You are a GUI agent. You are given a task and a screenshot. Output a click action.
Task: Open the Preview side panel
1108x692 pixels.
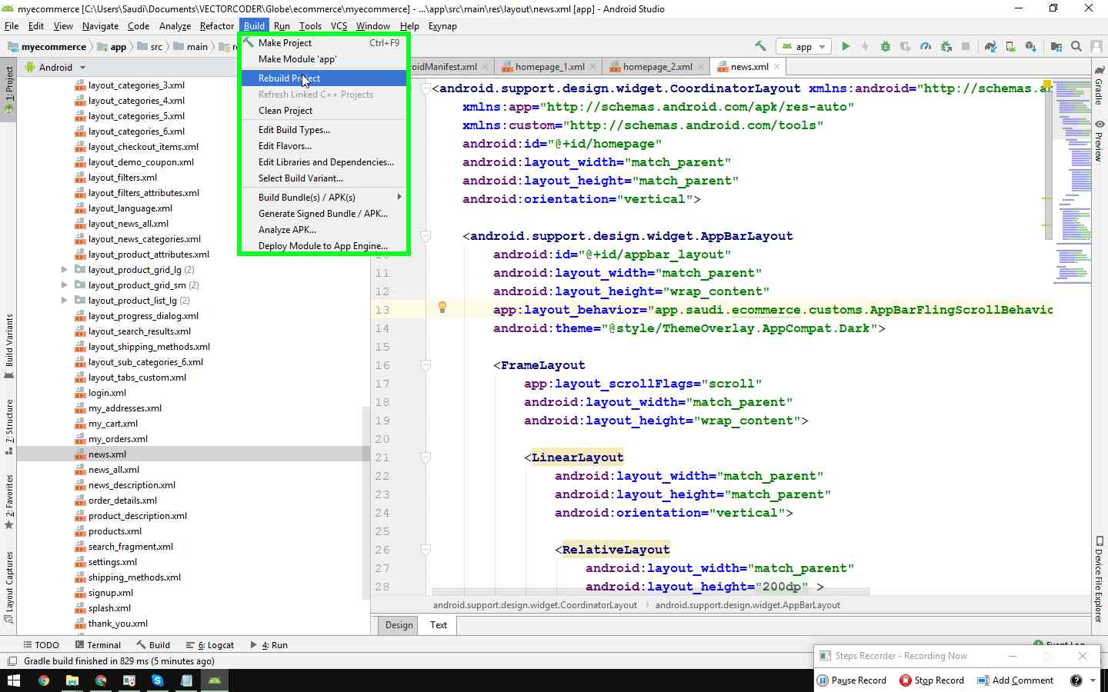[1100, 141]
